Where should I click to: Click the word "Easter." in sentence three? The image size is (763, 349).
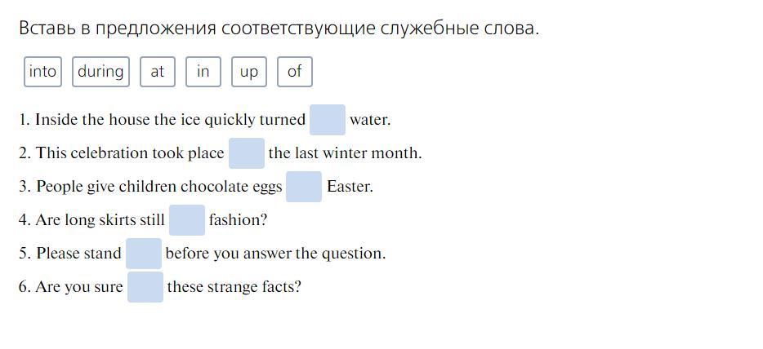point(350,187)
